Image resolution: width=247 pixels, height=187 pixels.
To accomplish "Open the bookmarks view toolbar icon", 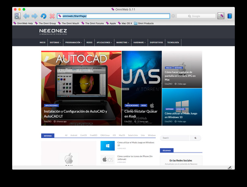I will coord(221,16).
